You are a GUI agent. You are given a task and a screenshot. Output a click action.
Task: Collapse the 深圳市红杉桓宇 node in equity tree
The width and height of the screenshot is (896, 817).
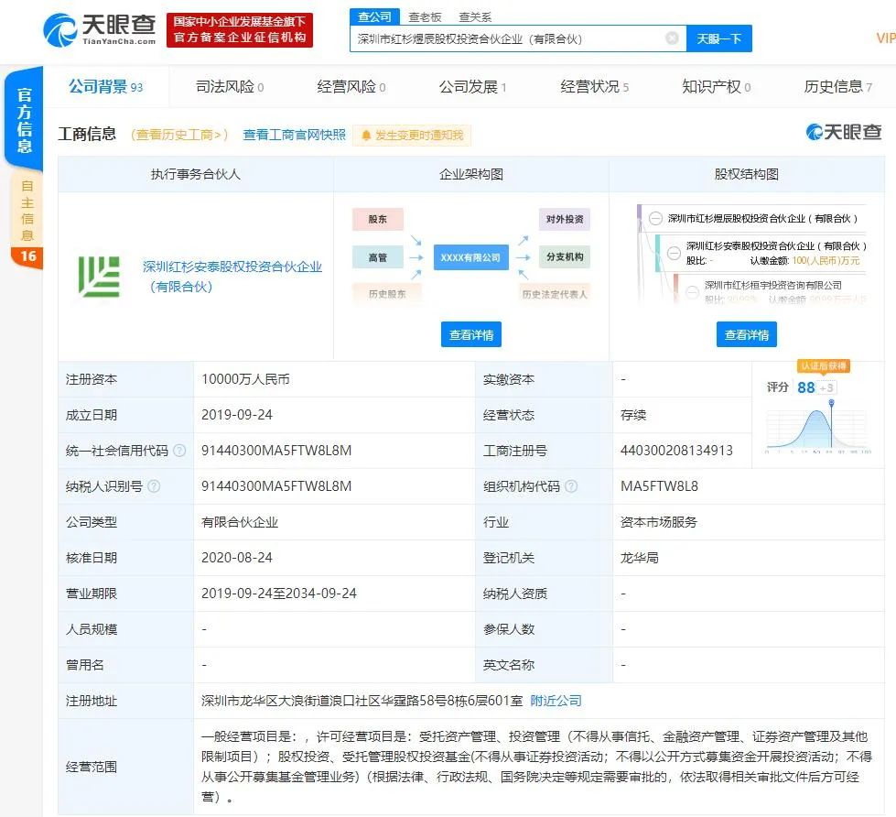pos(692,291)
